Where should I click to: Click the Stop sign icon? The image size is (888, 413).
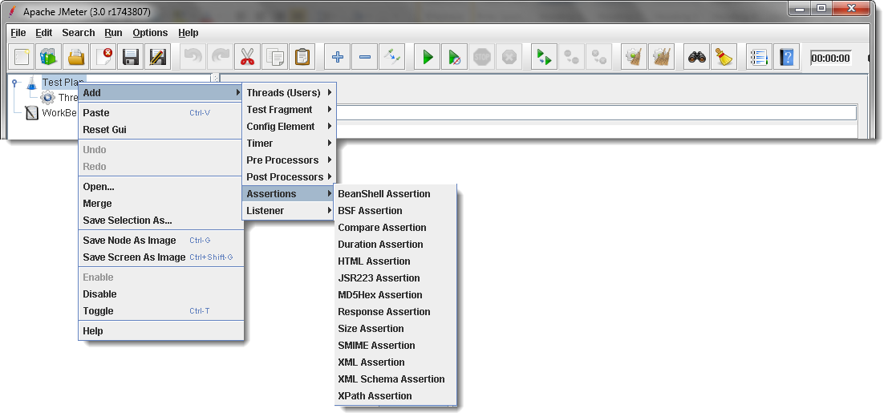[x=482, y=57]
